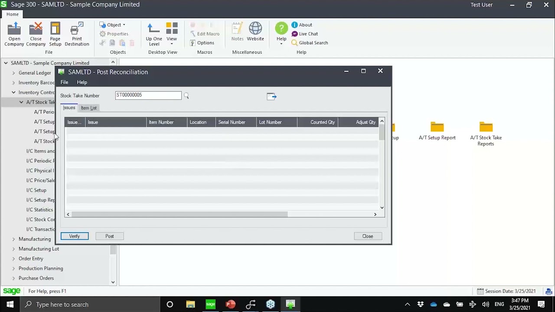
Task: Open the A/T Setup Report folder
Action: tap(437, 131)
